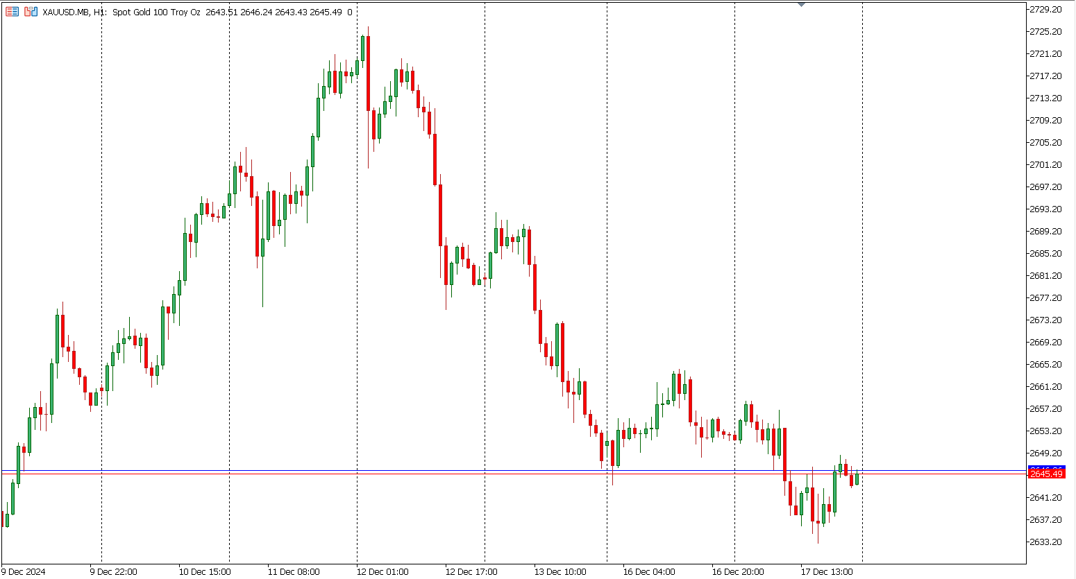Click the chart shift triangle marker at top
Image resolution: width=1076 pixels, height=579 pixels.
802,4
